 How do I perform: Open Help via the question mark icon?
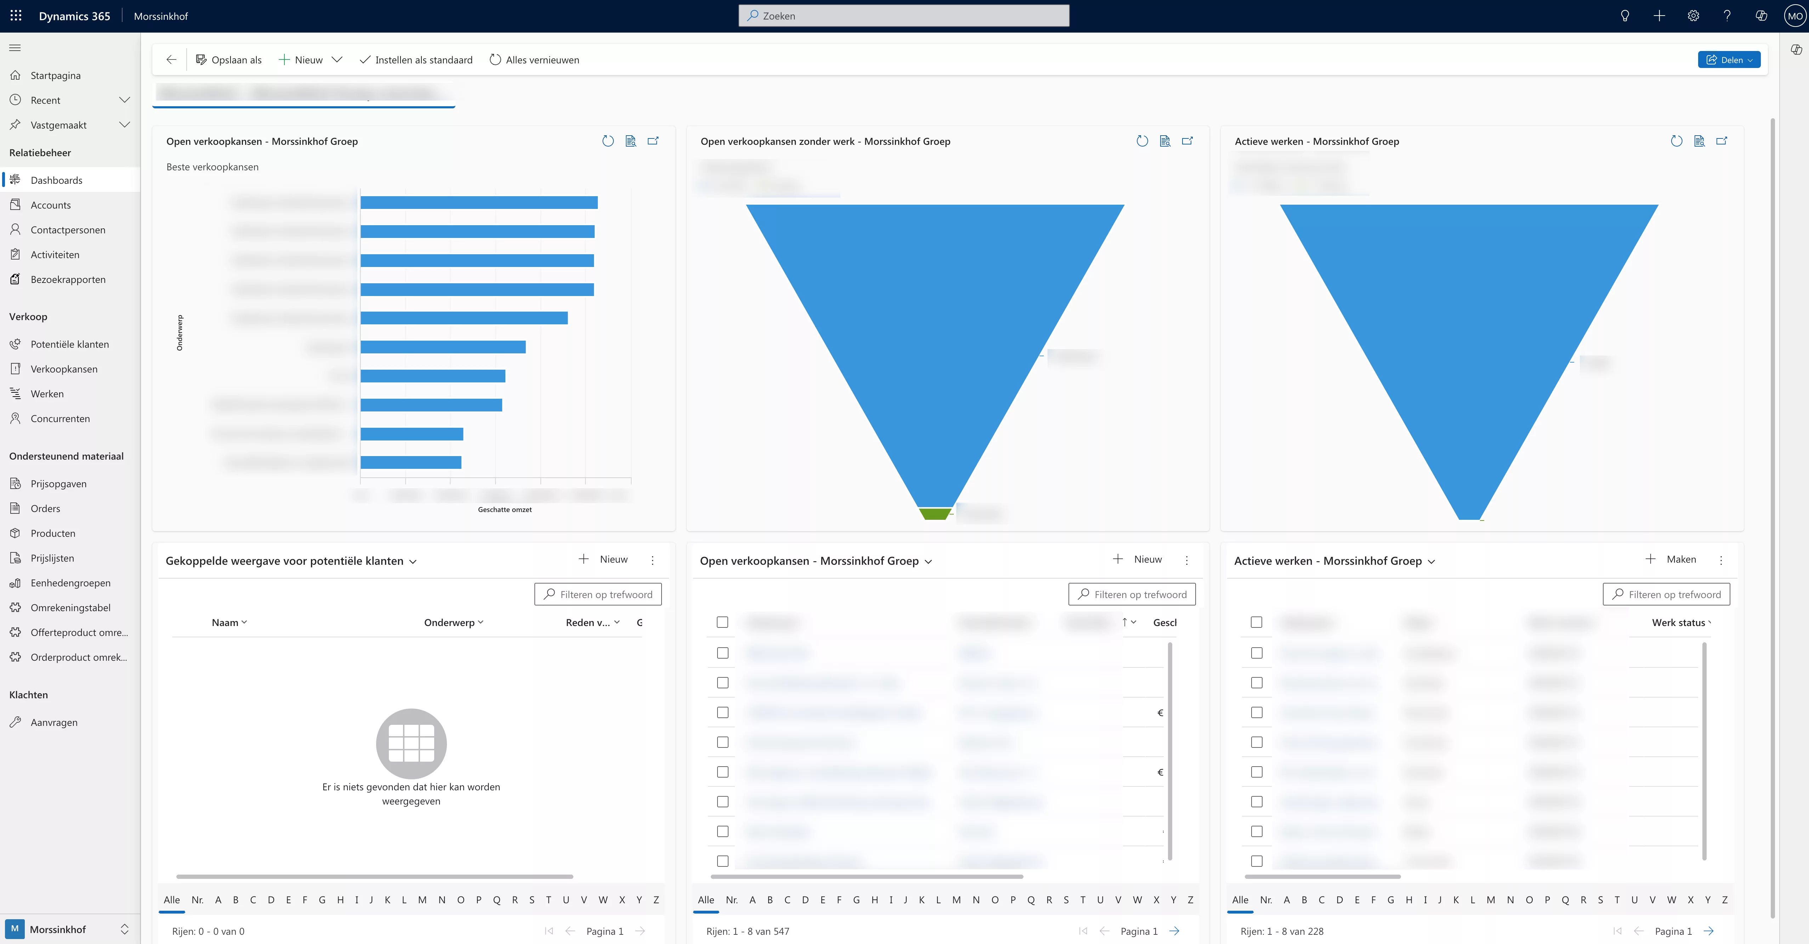(1728, 16)
